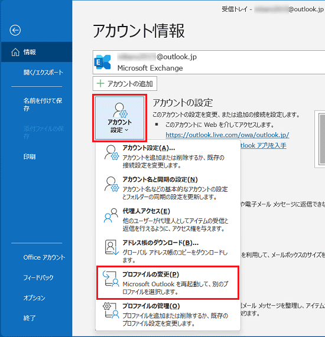Click the アカウントの追加 button
This screenshot has height=337, width=325.
tap(125, 84)
